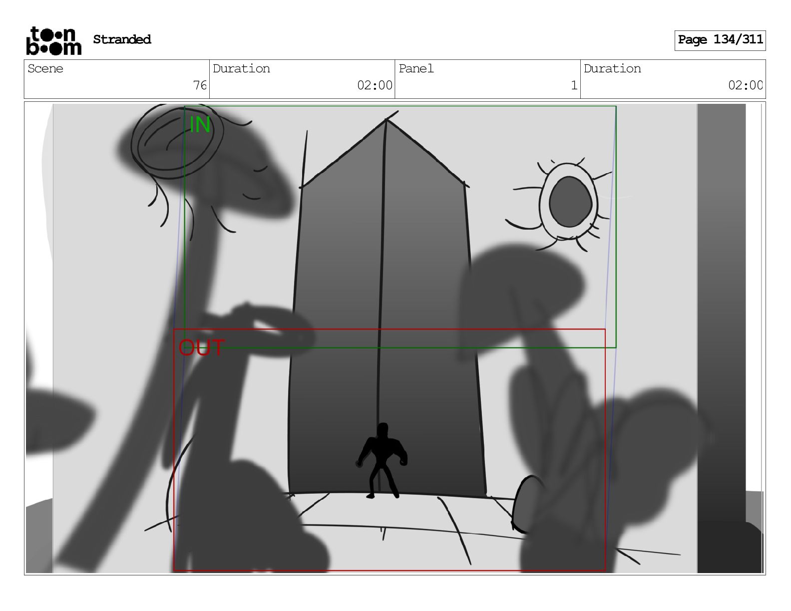Click the black character silhouette in the storyboard
The height and width of the screenshot is (611, 791).
pyautogui.click(x=382, y=461)
